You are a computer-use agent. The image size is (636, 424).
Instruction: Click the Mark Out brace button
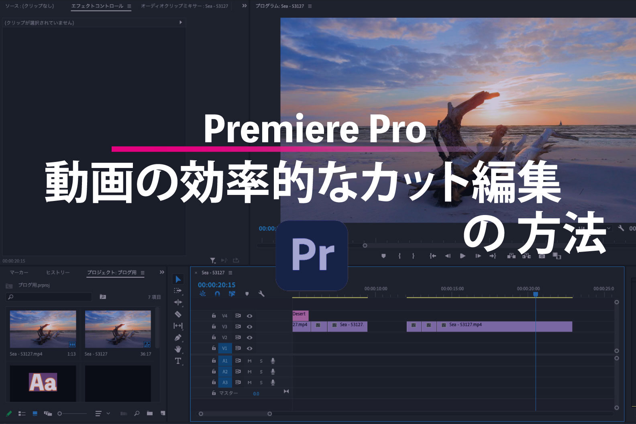click(x=413, y=256)
